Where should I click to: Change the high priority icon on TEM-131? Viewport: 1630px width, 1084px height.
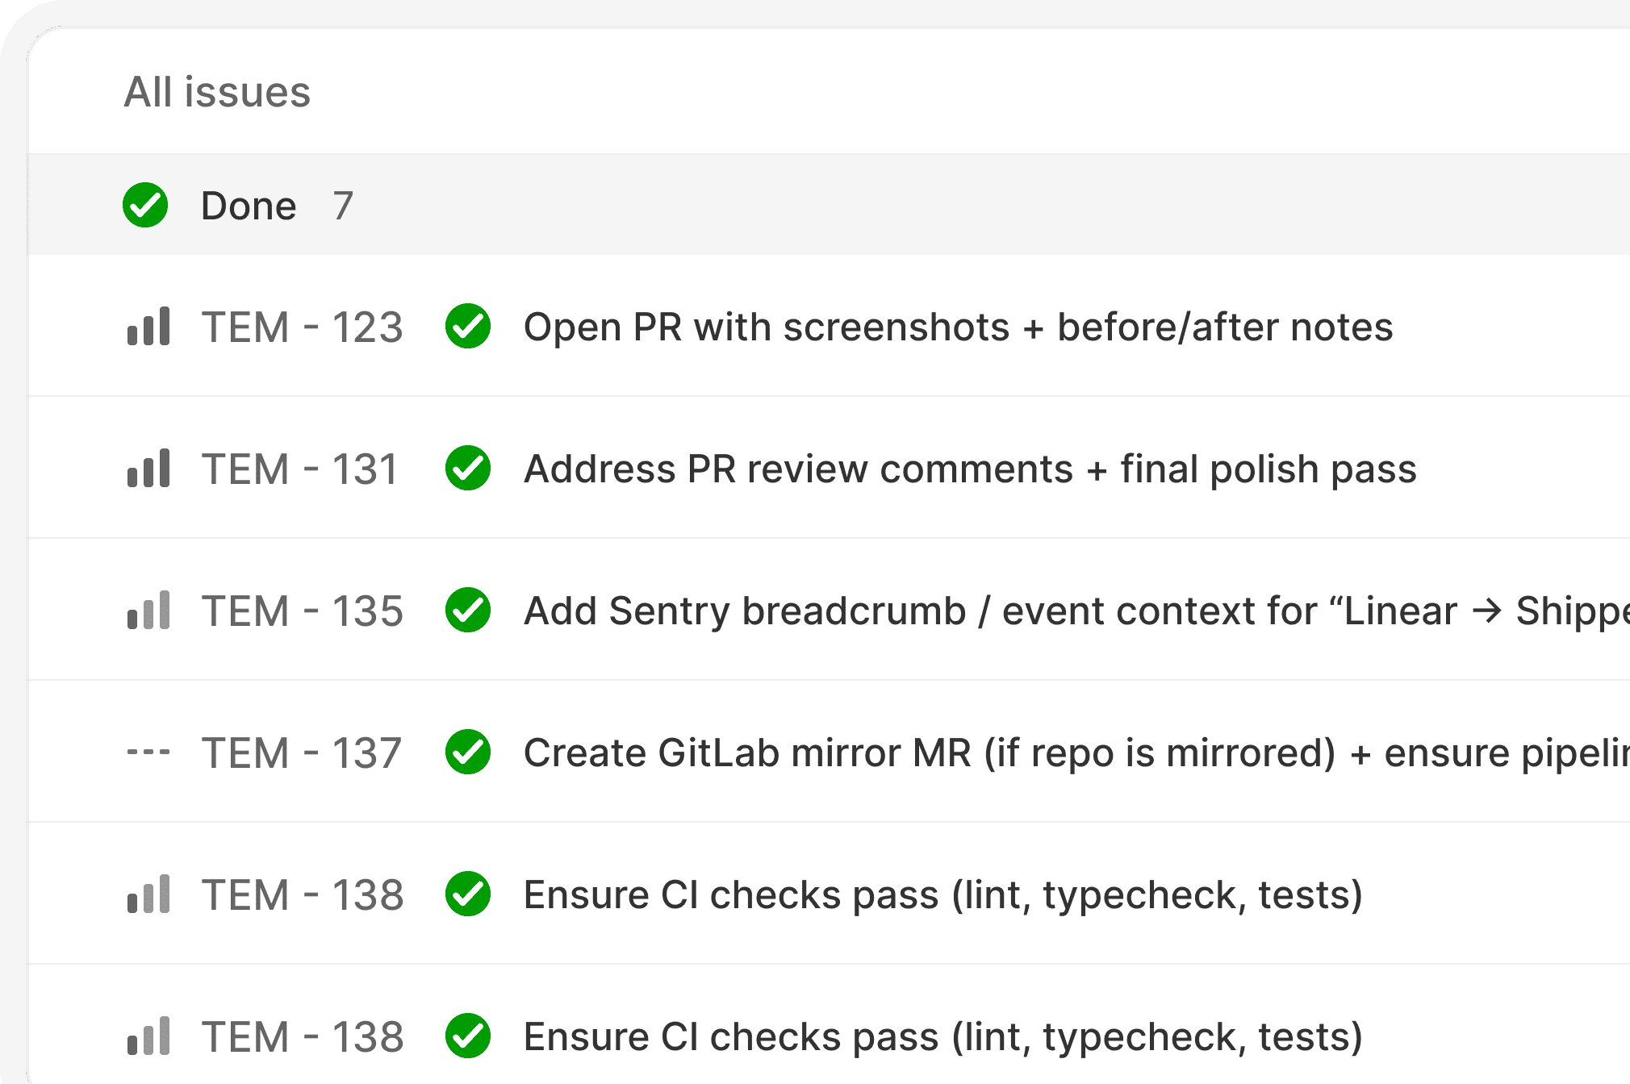click(x=148, y=469)
